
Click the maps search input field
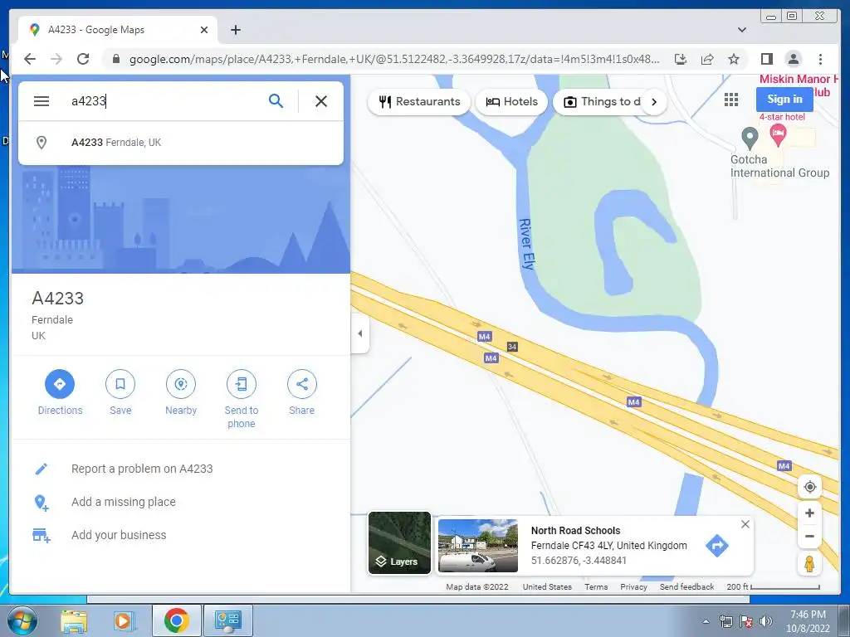[165, 101]
